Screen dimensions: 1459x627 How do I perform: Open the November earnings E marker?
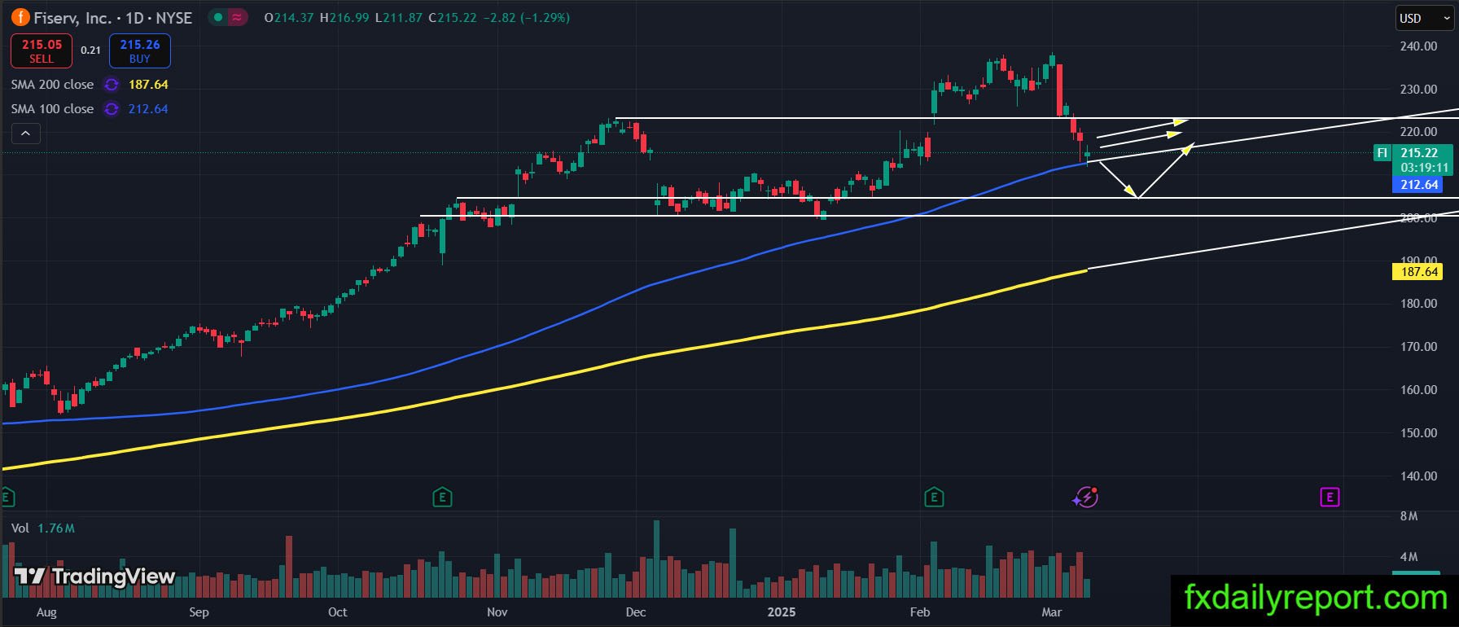point(442,497)
